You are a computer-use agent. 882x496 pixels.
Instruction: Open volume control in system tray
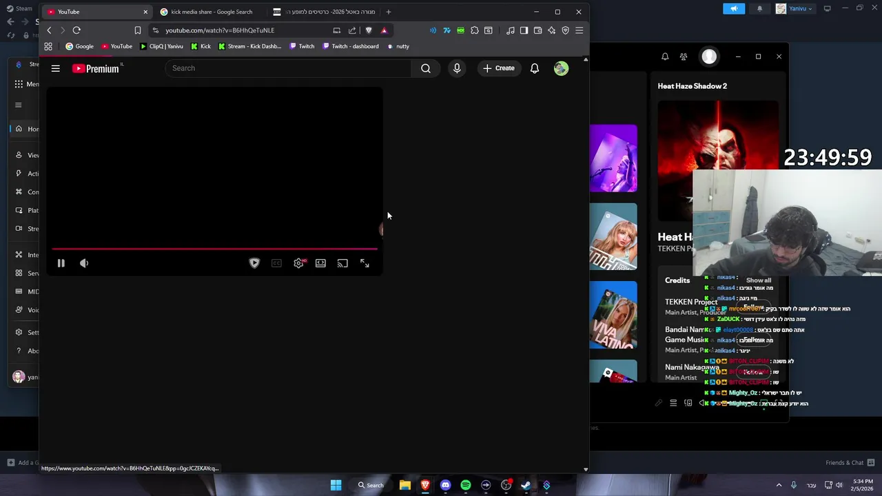coord(839,485)
